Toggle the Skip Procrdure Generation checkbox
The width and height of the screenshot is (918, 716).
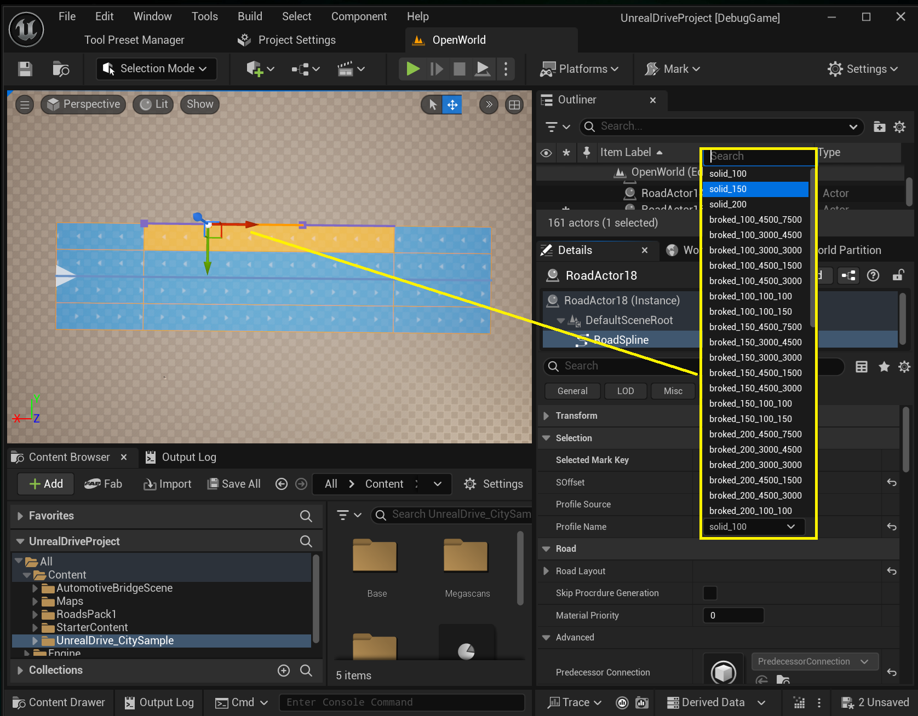710,593
